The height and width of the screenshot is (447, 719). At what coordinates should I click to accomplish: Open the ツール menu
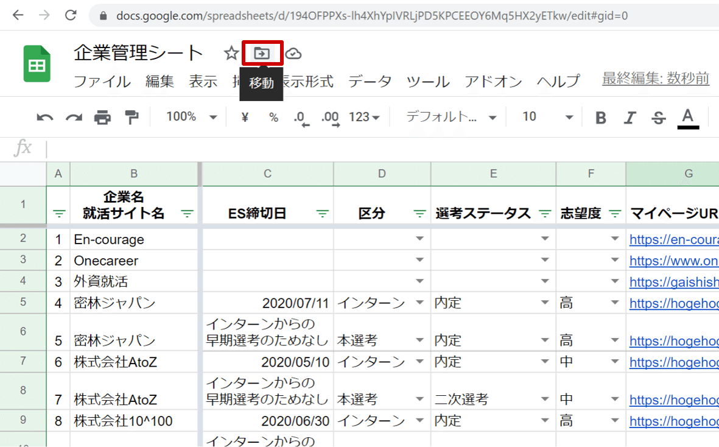coord(428,82)
